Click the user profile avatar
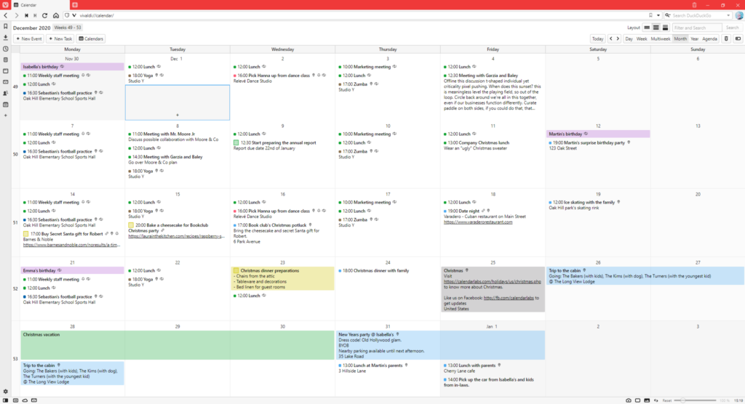Viewport: 745px width, 404px height. (739, 15)
